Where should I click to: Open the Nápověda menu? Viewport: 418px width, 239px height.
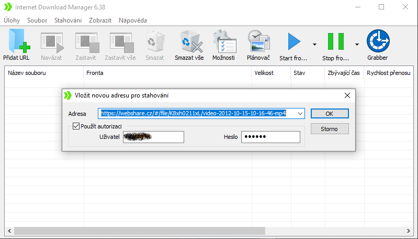click(133, 20)
